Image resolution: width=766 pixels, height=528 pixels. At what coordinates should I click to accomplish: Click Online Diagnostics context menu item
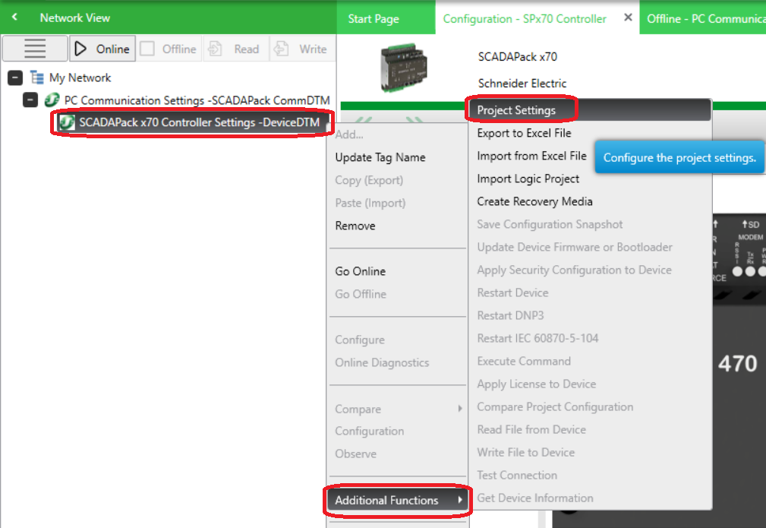click(x=398, y=362)
